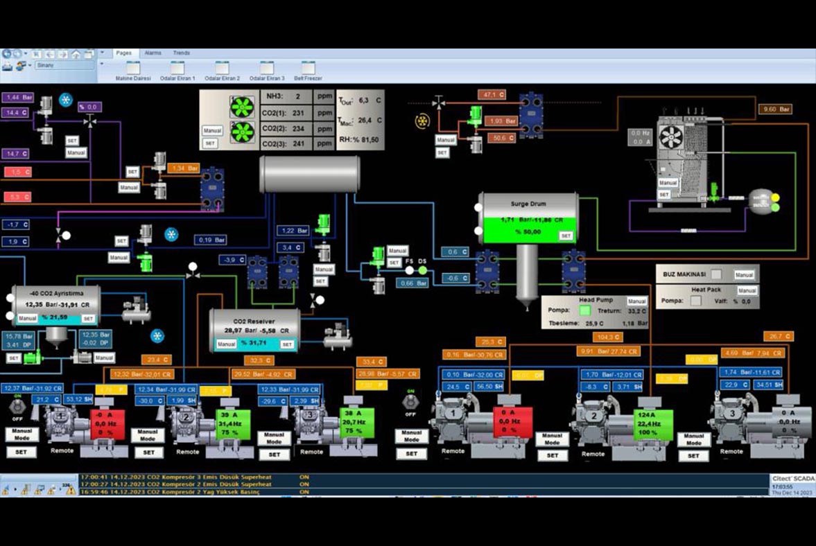Click the top green condenser fan icon

click(x=243, y=106)
